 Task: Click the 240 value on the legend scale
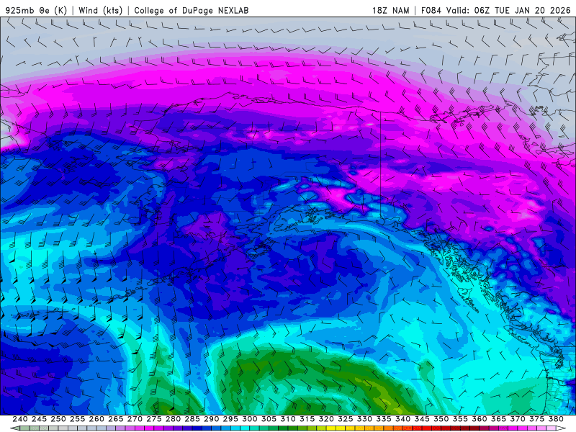[20, 419]
